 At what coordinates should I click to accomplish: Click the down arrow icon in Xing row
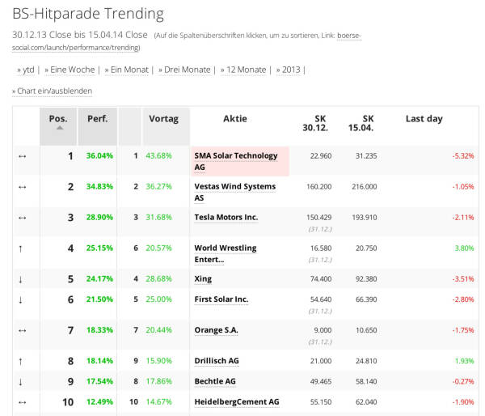(22, 279)
